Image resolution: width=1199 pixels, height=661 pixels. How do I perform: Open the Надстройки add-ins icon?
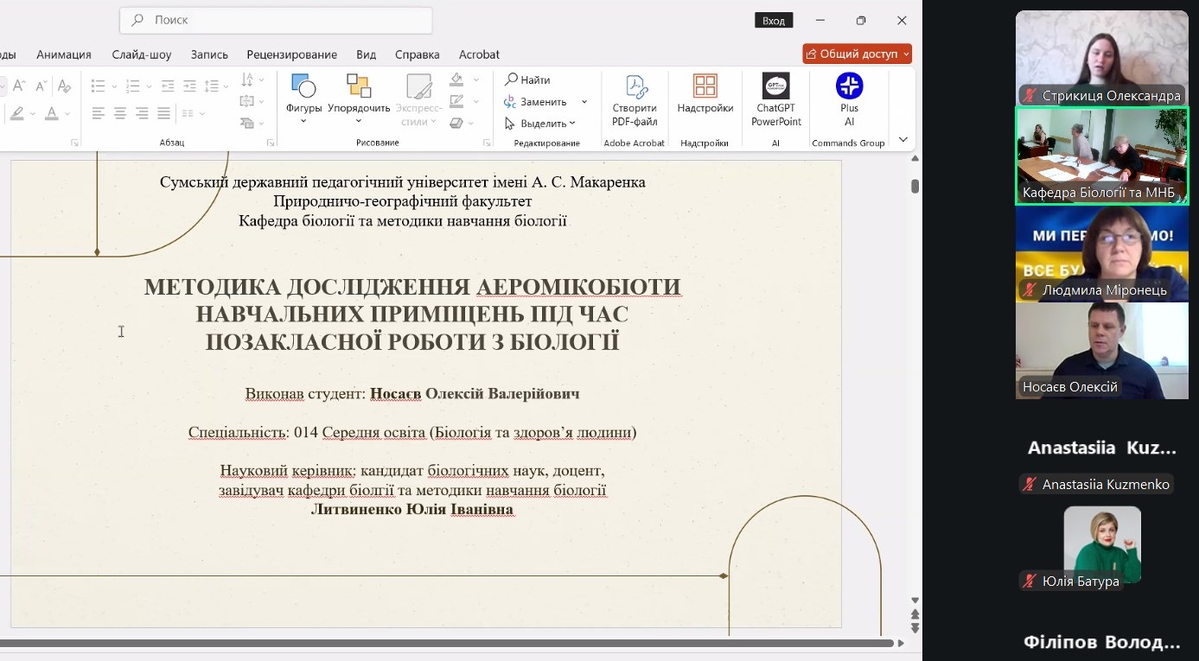(x=705, y=86)
